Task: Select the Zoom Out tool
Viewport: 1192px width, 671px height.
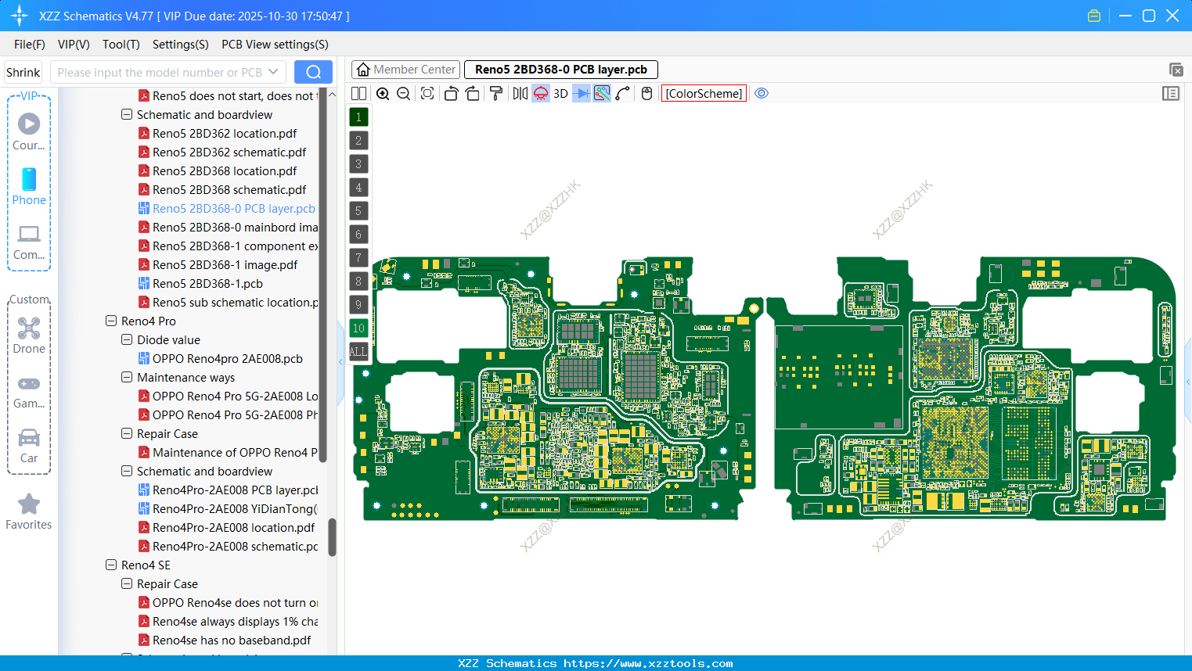Action: [x=402, y=93]
